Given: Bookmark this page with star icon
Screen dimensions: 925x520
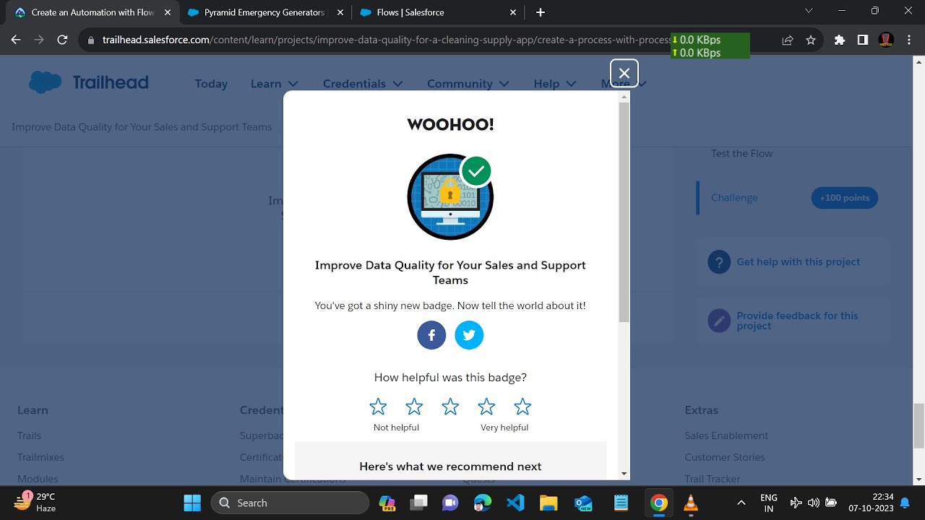Looking at the screenshot, I should [x=811, y=40].
